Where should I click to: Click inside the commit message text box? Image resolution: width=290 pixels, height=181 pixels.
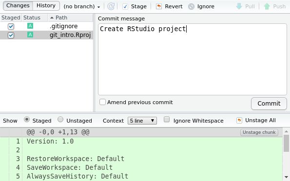tap(193, 59)
